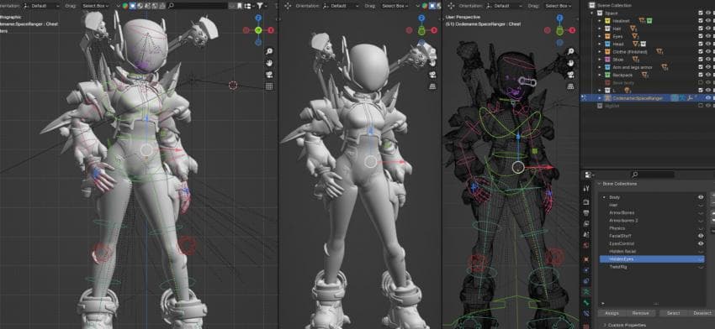Click the camera view icon in the right viewport
The height and width of the screenshot is (329, 715).
tap(570, 75)
